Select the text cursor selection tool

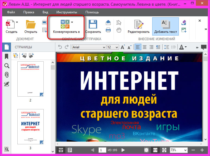coord(119,23)
